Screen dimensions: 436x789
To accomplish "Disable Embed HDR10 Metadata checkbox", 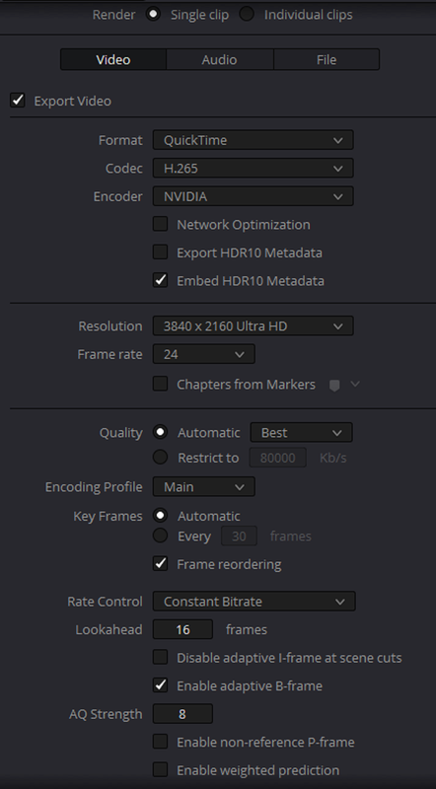I will tap(160, 280).
